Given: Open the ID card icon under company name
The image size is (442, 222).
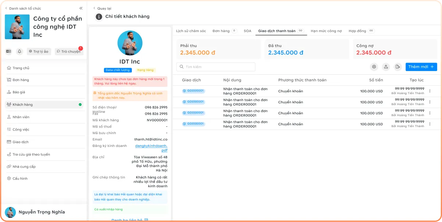Looking at the screenshot, I should tap(9, 52).
